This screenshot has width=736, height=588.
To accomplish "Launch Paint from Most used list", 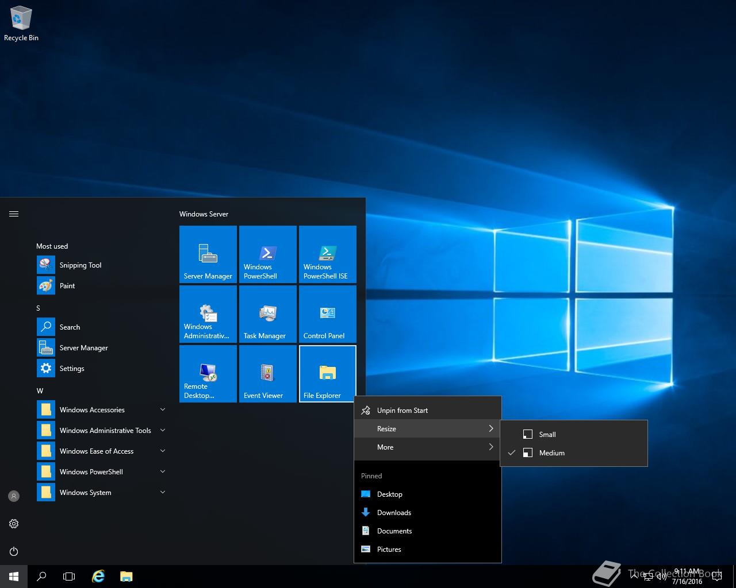I will click(101, 286).
